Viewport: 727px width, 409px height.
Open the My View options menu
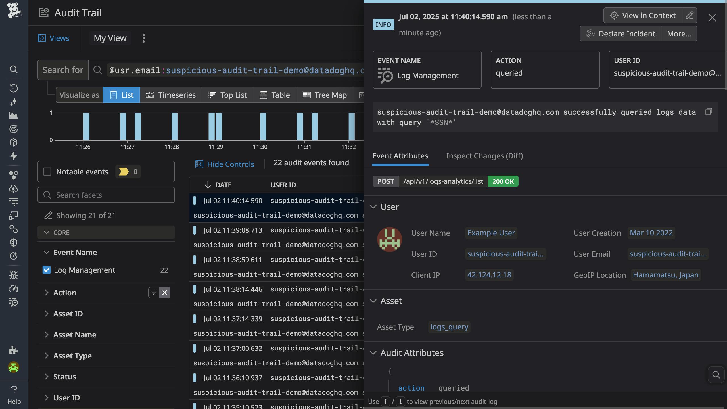(x=144, y=38)
